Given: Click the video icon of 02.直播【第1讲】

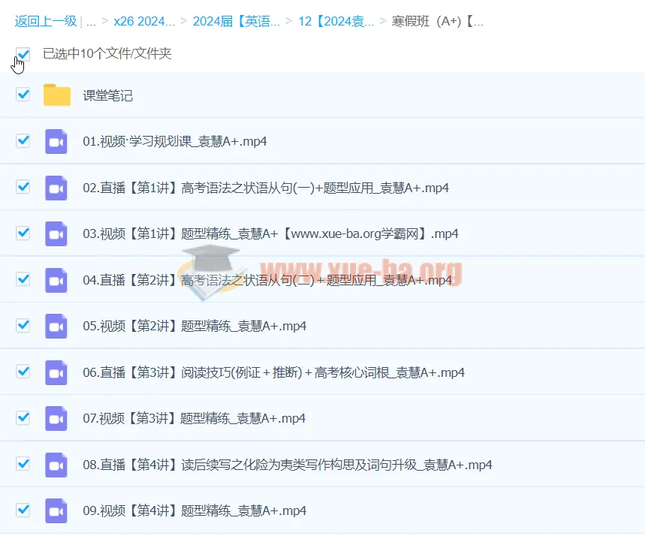Looking at the screenshot, I should coord(56,187).
